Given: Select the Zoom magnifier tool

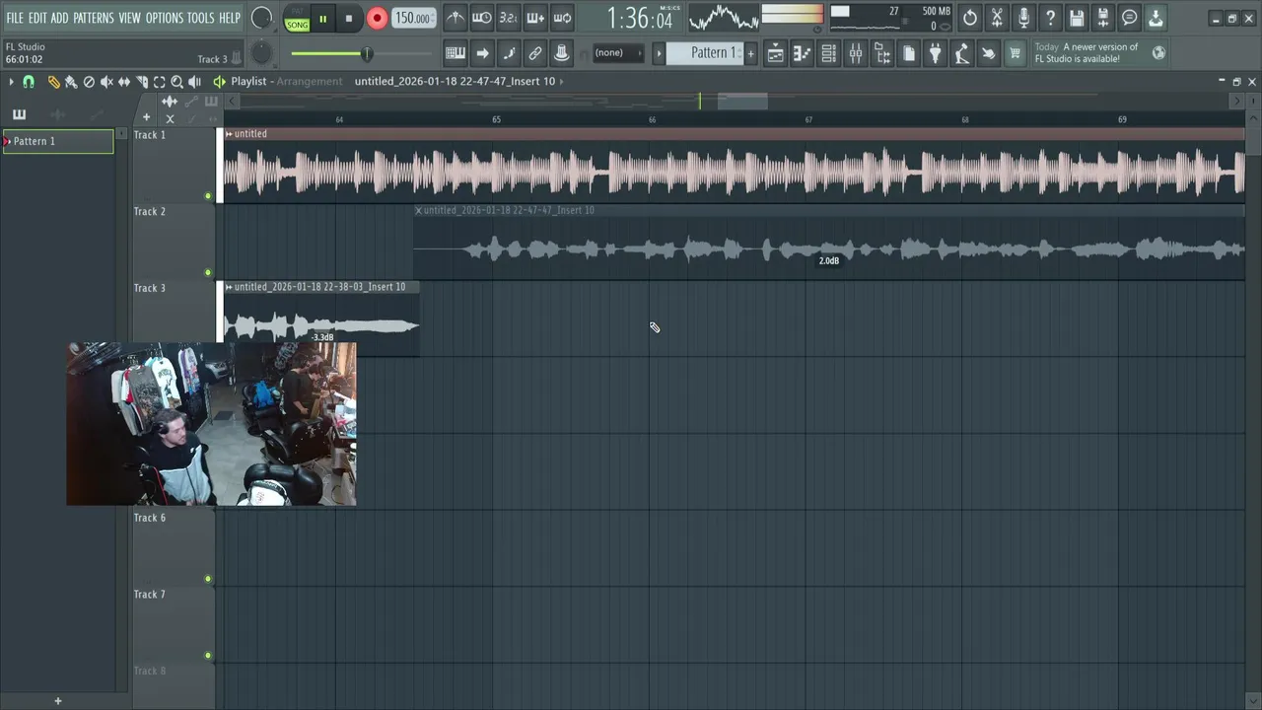Looking at the screenshot, I should 176,82.
